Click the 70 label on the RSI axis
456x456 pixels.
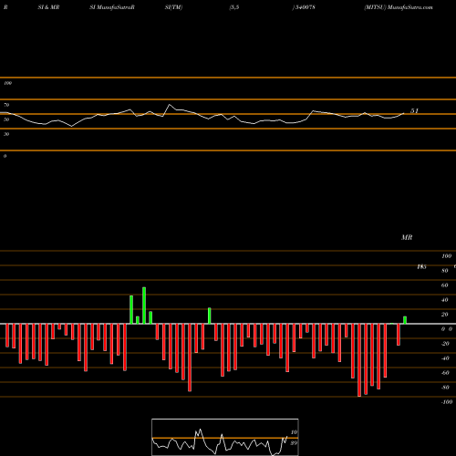pos(6,105)
